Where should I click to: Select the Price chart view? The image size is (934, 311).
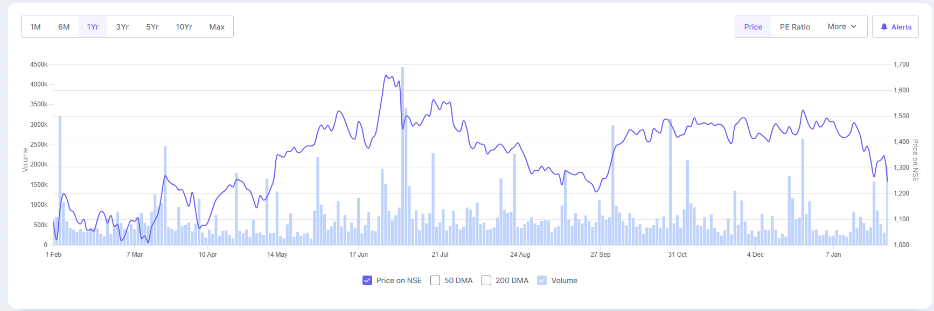click(753, 27)
